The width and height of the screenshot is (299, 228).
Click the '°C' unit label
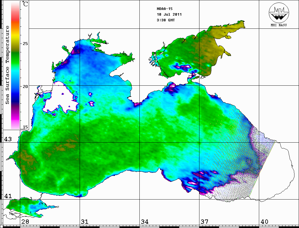pos(25,4)
